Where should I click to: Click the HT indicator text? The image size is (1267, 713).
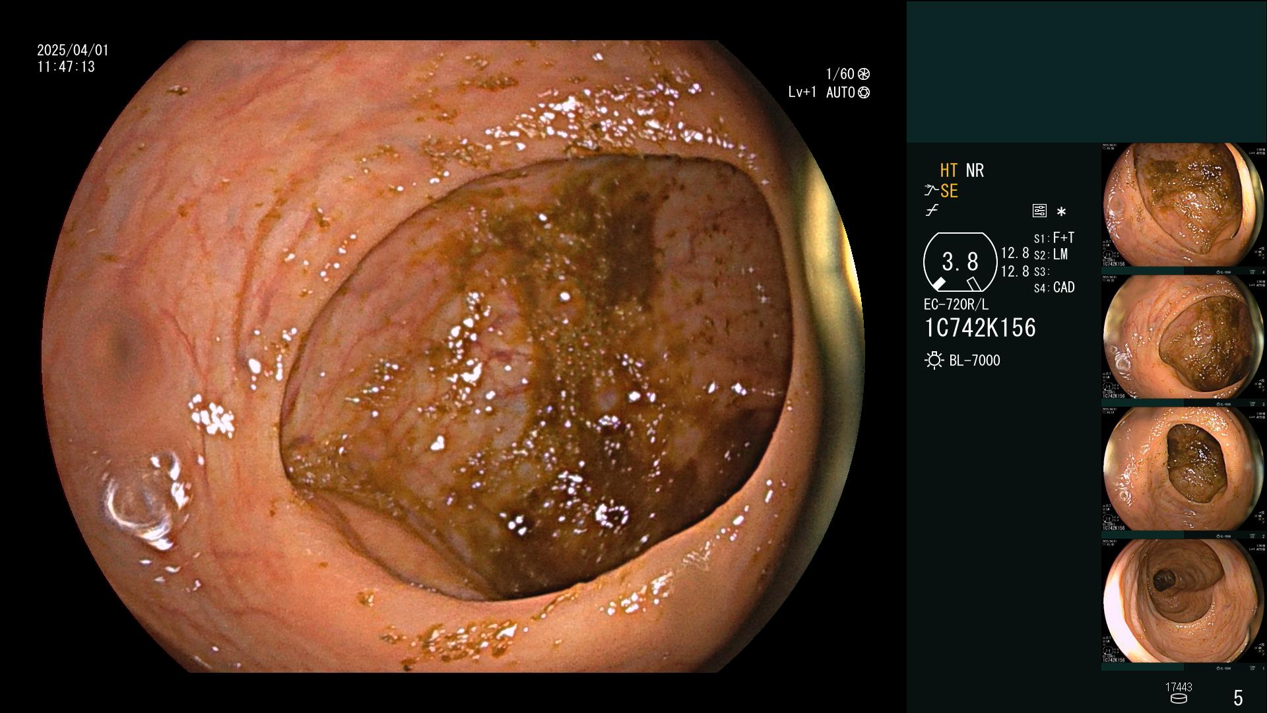click(x=949, y=170)
